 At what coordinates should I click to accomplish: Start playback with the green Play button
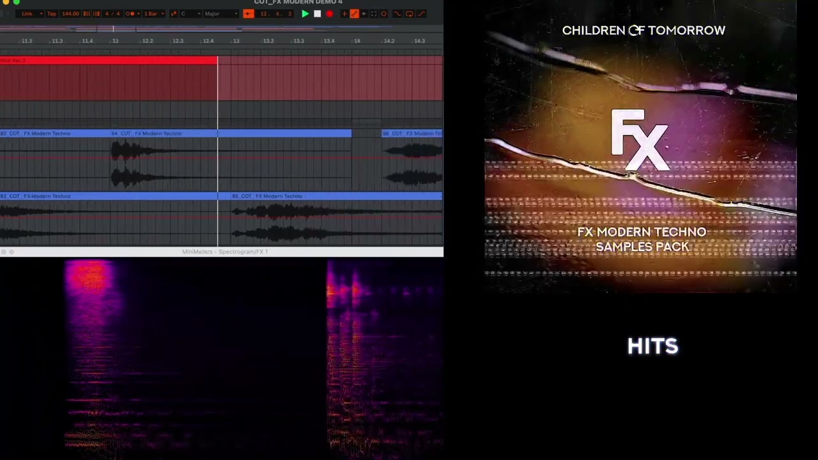tap(305, 13)
